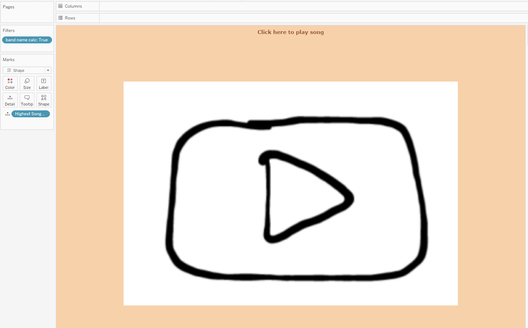Click the Marks card header

pyautogui.click(x=9, y=60)
